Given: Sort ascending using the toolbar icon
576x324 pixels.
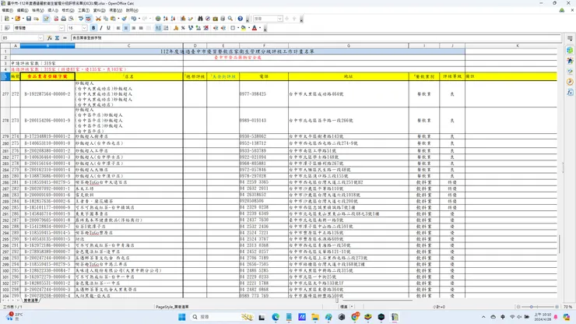Looking at the screenshot, I should pos(166,19).
